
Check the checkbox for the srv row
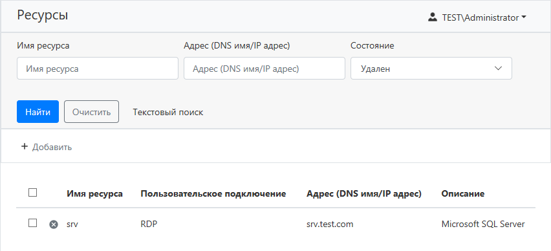33,223
